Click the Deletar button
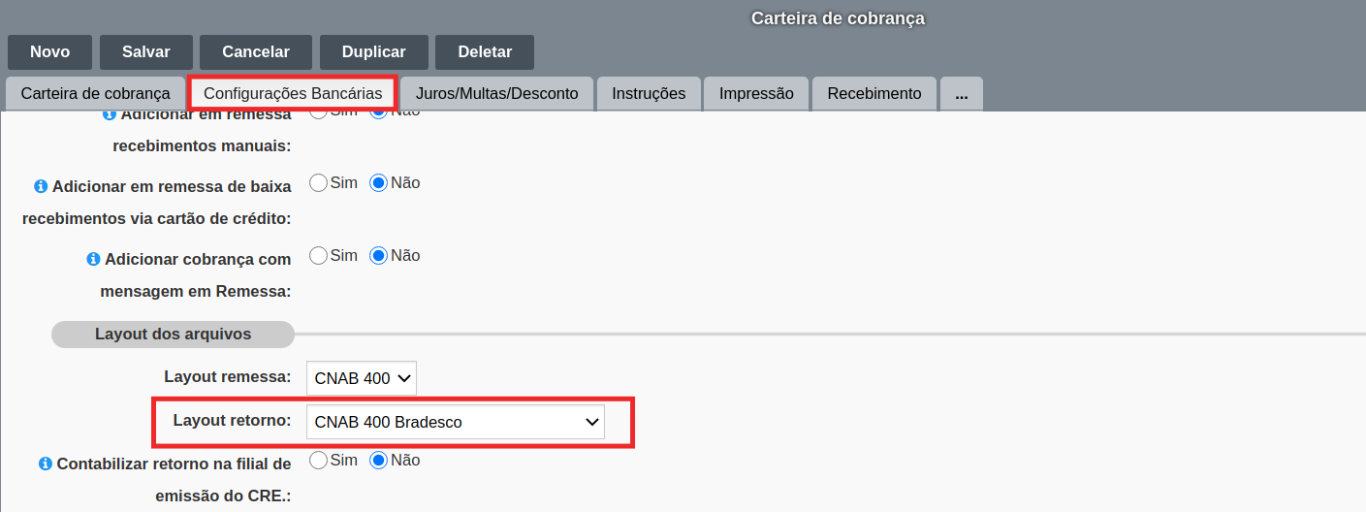 click(485, 52)
